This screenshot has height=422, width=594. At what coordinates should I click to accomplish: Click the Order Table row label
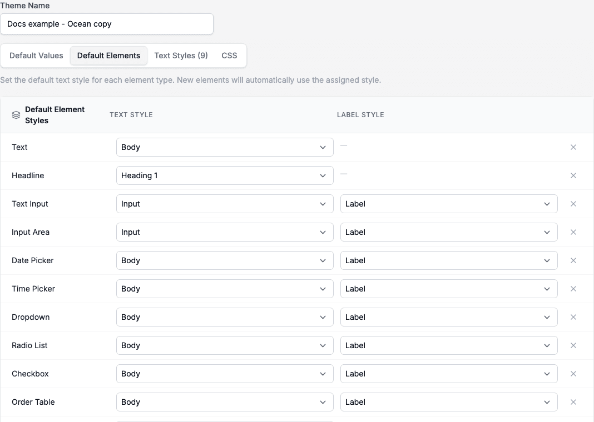33,402
